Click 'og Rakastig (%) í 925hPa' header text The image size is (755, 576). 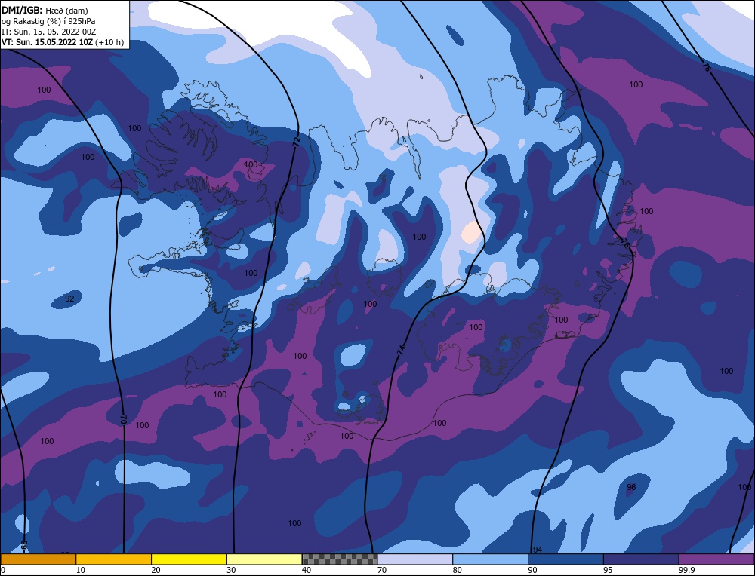[x=48, y=21]
